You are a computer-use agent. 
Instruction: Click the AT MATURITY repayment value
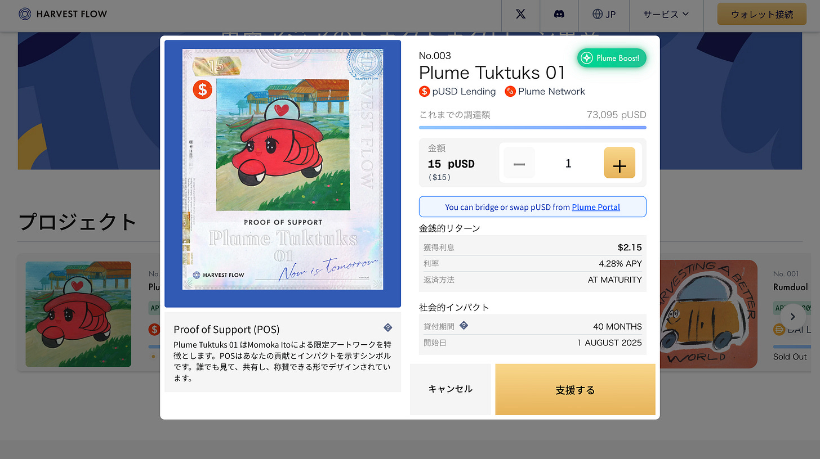(615, 280)
